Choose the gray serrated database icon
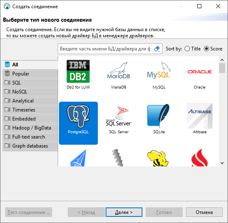228x223 pixels. 118,157
